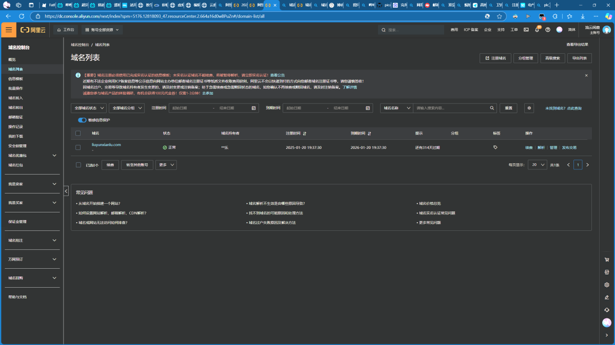This screenshot has width=615, height=345.
Task: Open the 全部域名分组 dropdown
Action: [126, 108]
